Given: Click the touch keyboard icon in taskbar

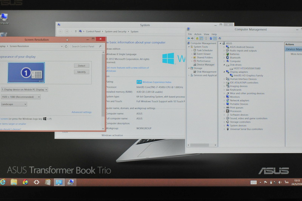Looking at the screenshot, I should [x=253, y=182].
